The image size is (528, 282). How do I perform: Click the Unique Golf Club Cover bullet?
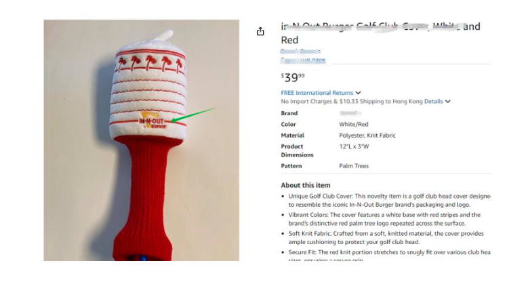click(x=389, y=201)
